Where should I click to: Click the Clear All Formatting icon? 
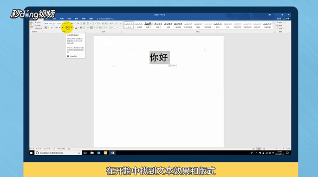pos(78,24)
